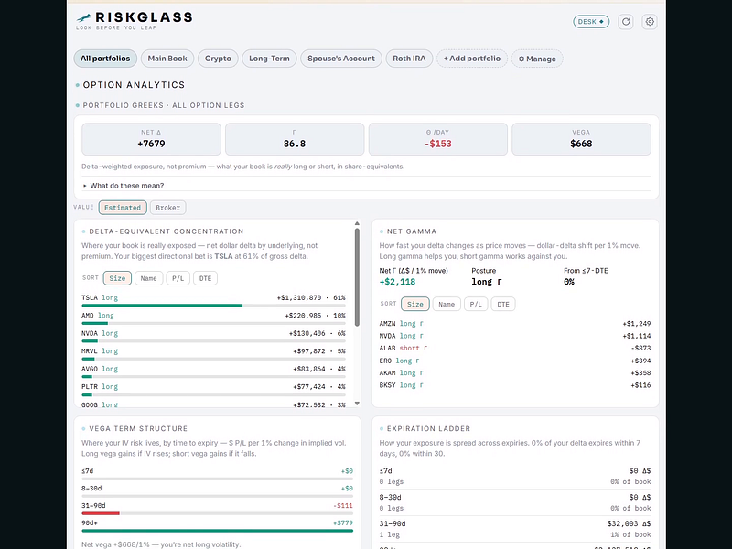The image size is (732, 549).
Task: Click the BKSY long Γ row
Action: click(515, 385)
